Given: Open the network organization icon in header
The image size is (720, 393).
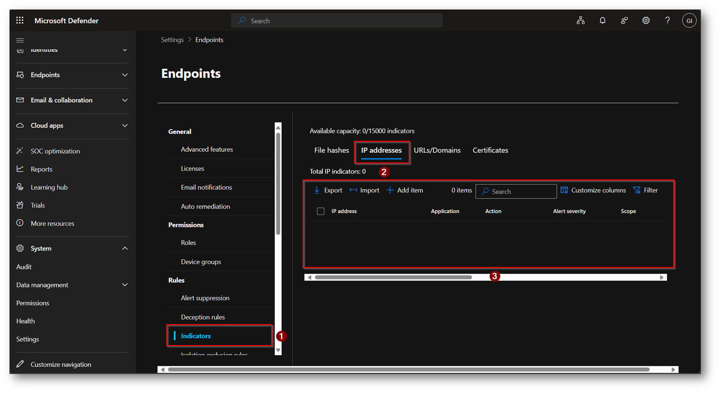Looking at the screenshot, I should click(x=581, y=20).
